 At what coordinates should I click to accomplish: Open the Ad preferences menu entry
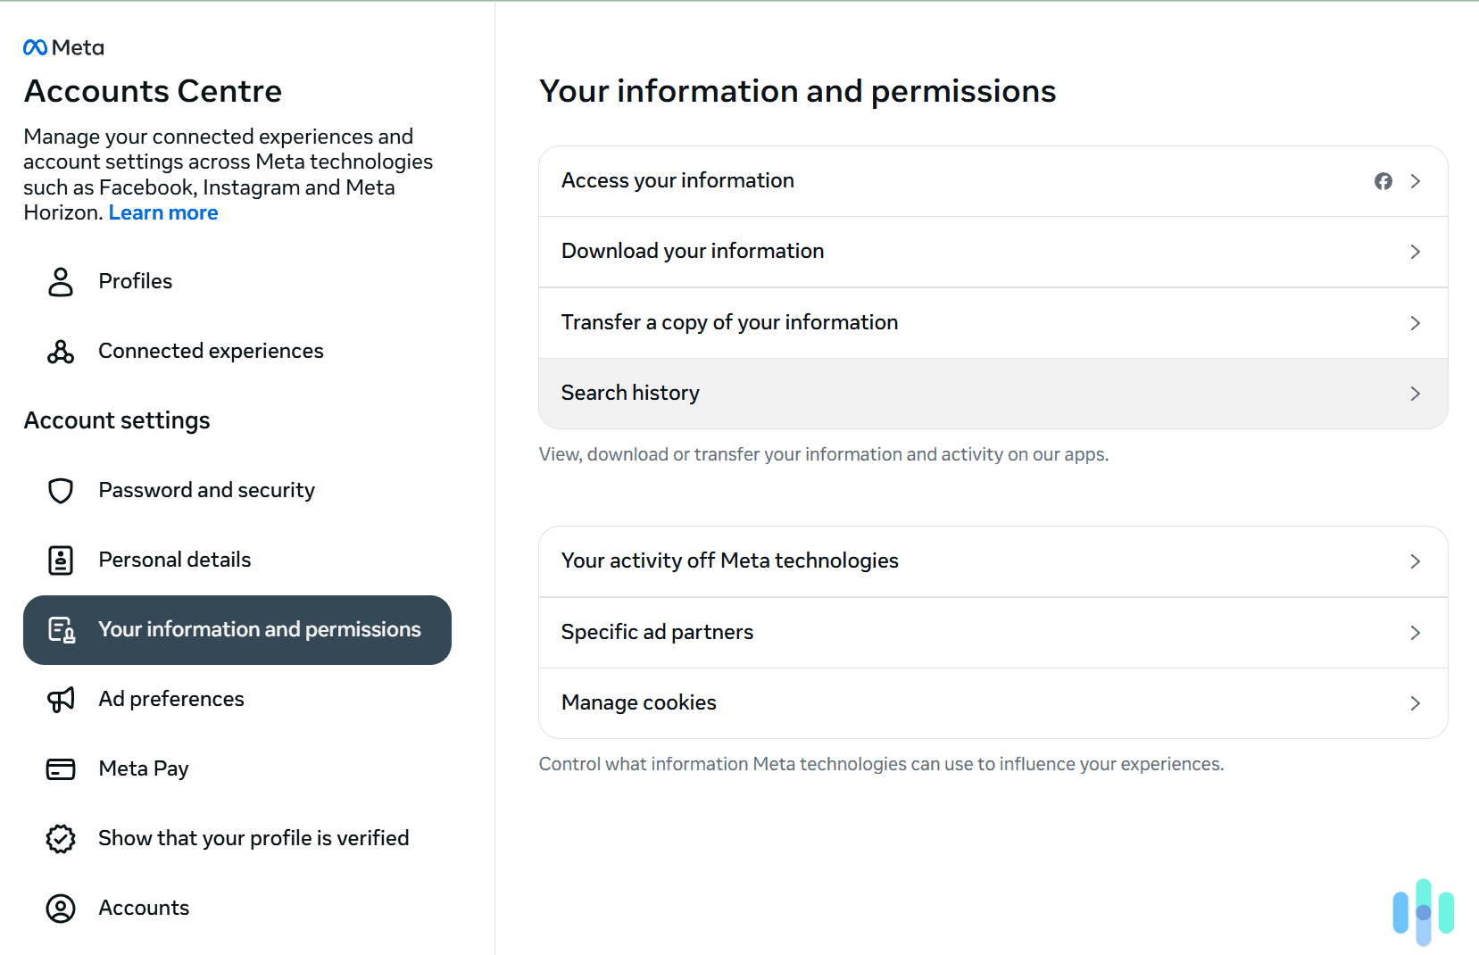pyautogui.click(x=170, y=699)
